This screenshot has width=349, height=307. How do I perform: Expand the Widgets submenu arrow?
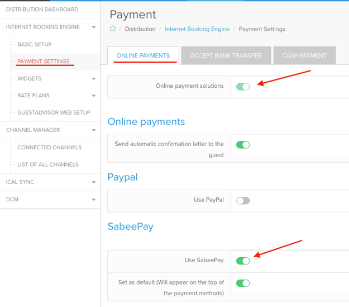click(93, 79)
